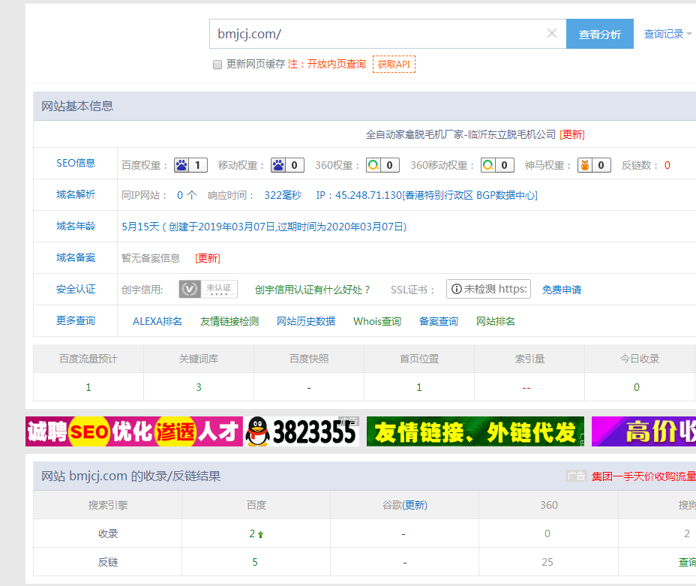Click the 360 反链 value 25

[547, 562]
